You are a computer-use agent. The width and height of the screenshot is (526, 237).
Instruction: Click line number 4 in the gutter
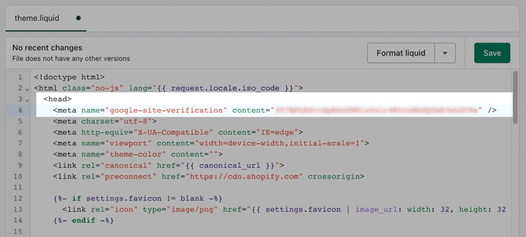tap(20, 110)
